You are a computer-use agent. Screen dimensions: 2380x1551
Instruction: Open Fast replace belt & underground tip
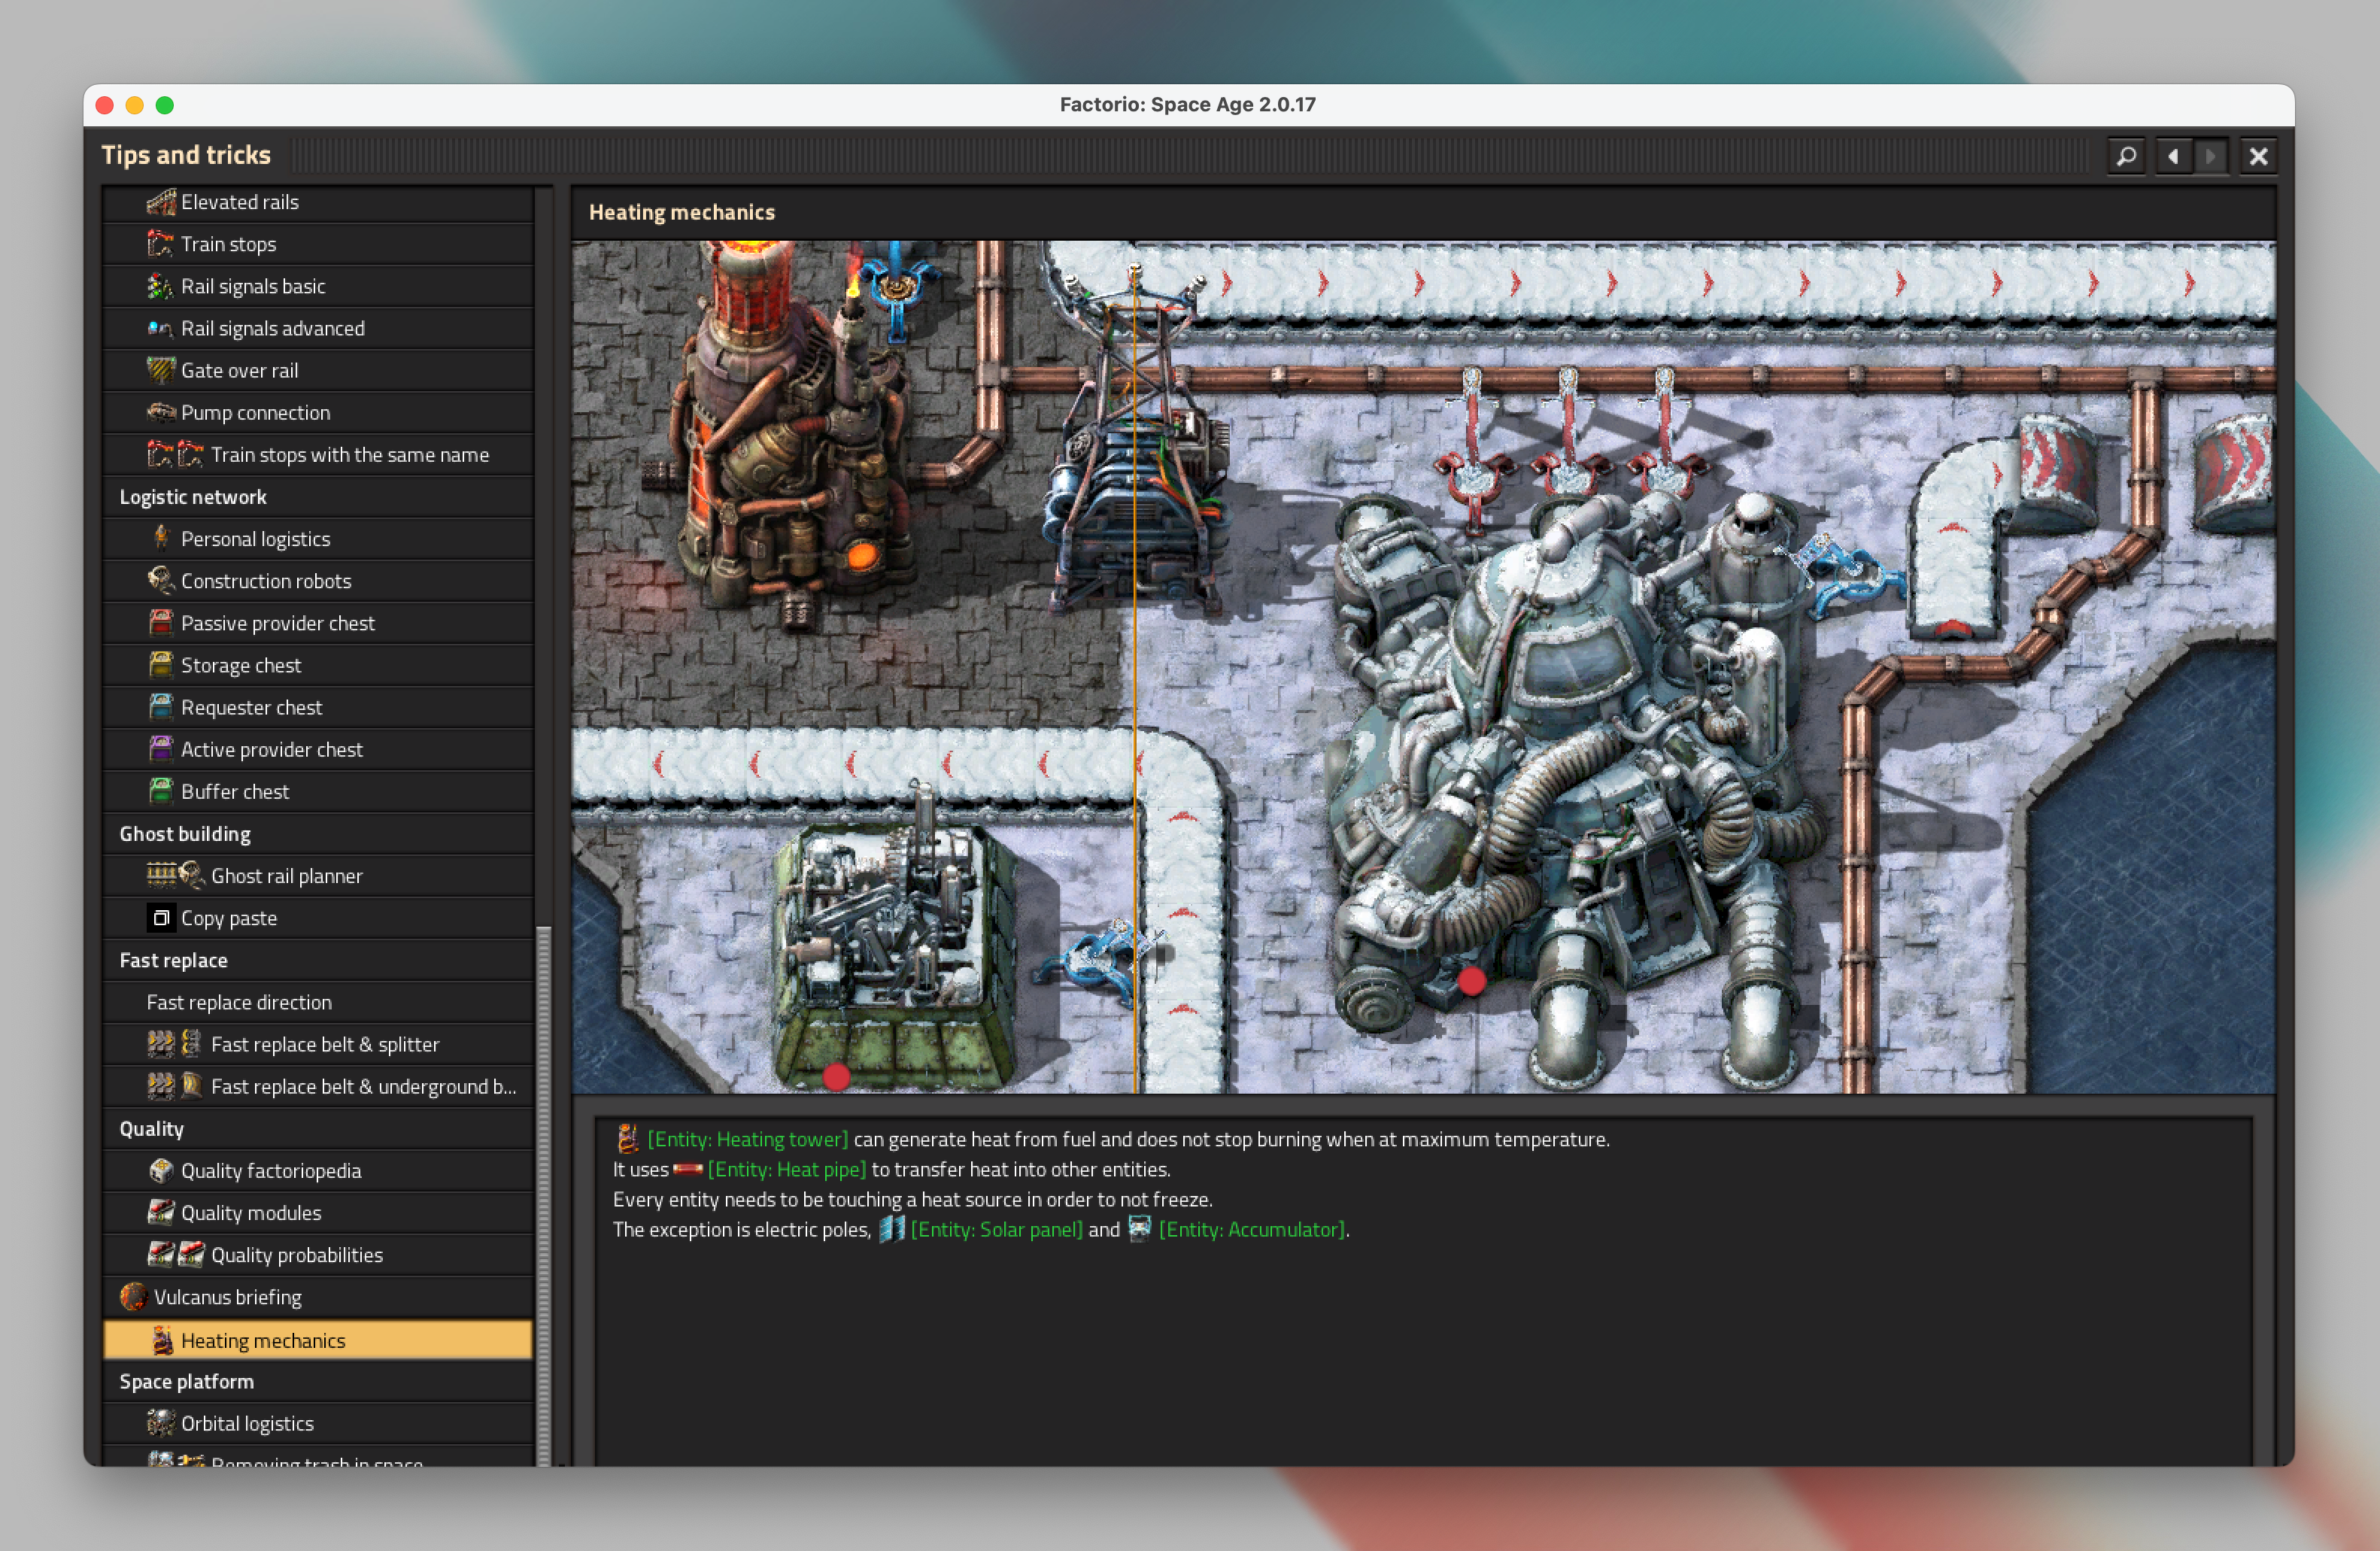[x=318, y=1086]
